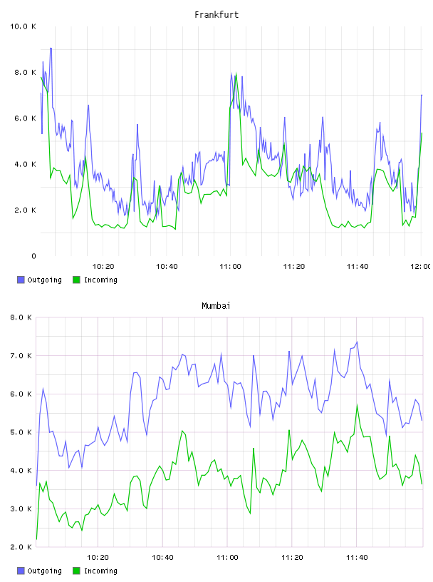Click the 10:20 label on the Frankfurt x-axis

103,267
